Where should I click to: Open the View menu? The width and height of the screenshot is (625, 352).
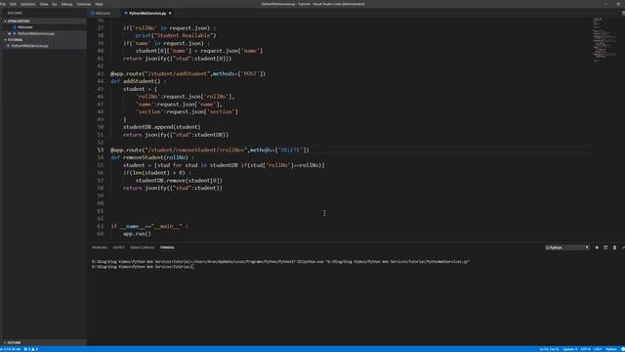point(44,4)
